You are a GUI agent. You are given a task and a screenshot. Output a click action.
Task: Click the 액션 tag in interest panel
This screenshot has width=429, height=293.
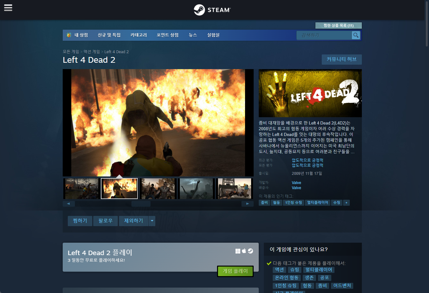[x=279, y=270]
